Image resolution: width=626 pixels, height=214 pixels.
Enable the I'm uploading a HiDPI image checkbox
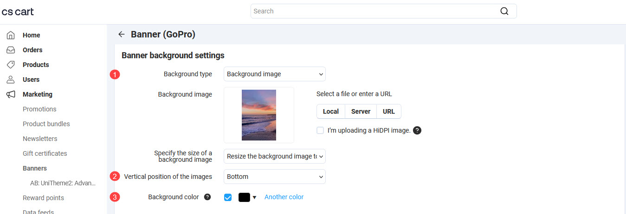(x=320, y=130)
